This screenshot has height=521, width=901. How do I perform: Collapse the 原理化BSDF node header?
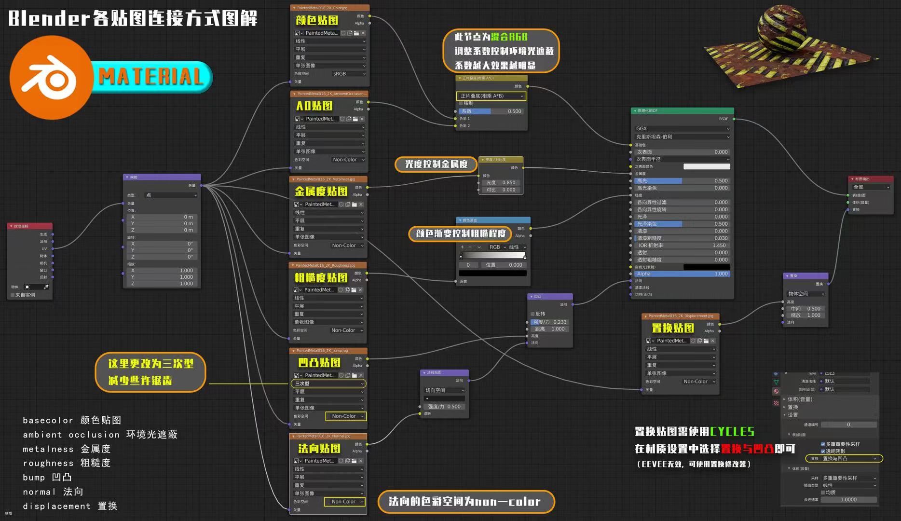[635, 111]
